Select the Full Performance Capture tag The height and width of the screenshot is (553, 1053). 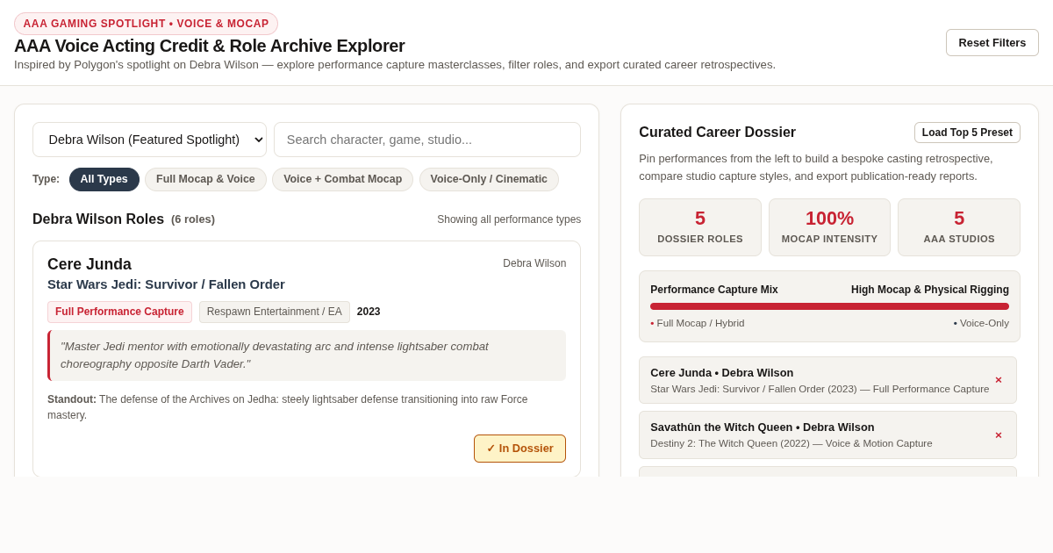click(x=119, y=312)
